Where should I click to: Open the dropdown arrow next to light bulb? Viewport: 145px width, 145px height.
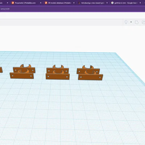[x=131, y=22]
